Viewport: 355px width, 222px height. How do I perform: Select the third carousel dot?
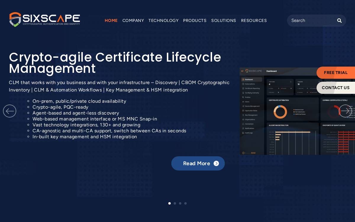(180, 203)
